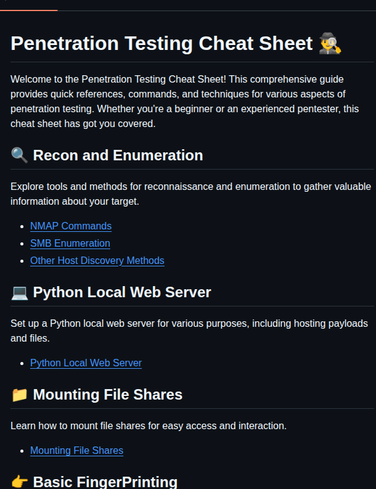Image resolution: width=376 pixels, height=489 pixels.
Task: Click the detective emoji in the title
Action: [x=330, y=43]
